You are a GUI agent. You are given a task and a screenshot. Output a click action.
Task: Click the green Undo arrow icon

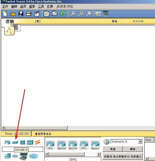pos(63,13)
